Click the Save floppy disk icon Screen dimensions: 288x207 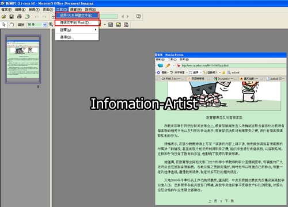pos(12,17)
